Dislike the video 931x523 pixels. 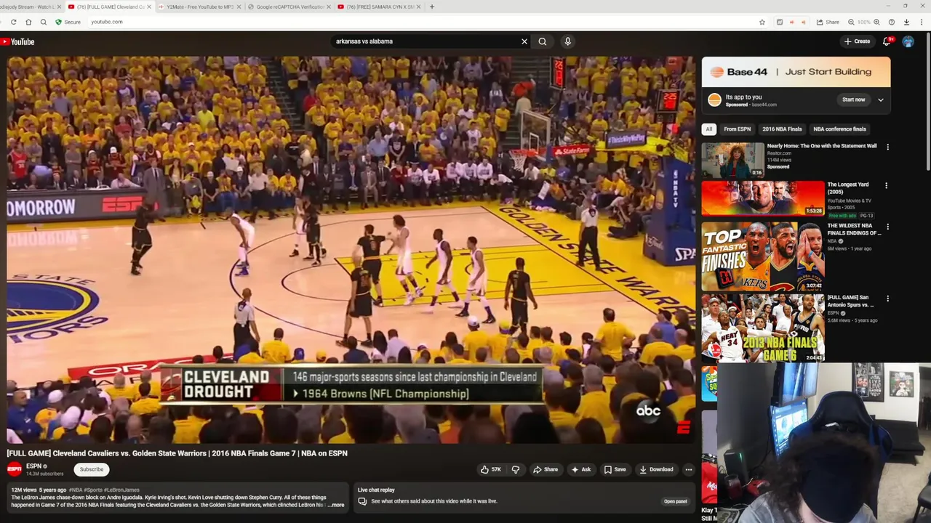[x=516, y=469]
